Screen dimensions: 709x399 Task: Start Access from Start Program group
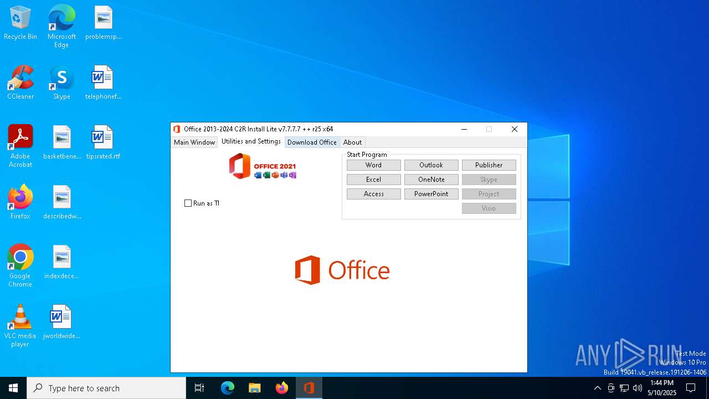click(x=374, y=194)
